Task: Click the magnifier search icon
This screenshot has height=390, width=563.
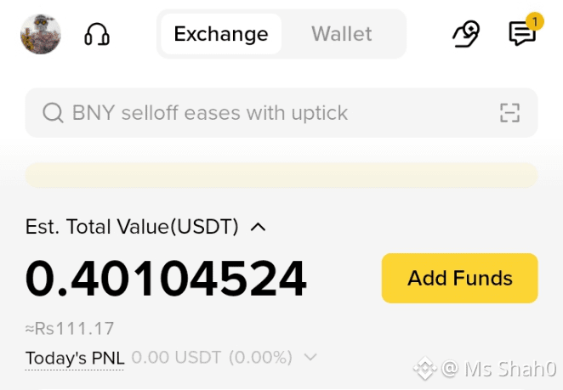Action: click(x=53, y=113)
